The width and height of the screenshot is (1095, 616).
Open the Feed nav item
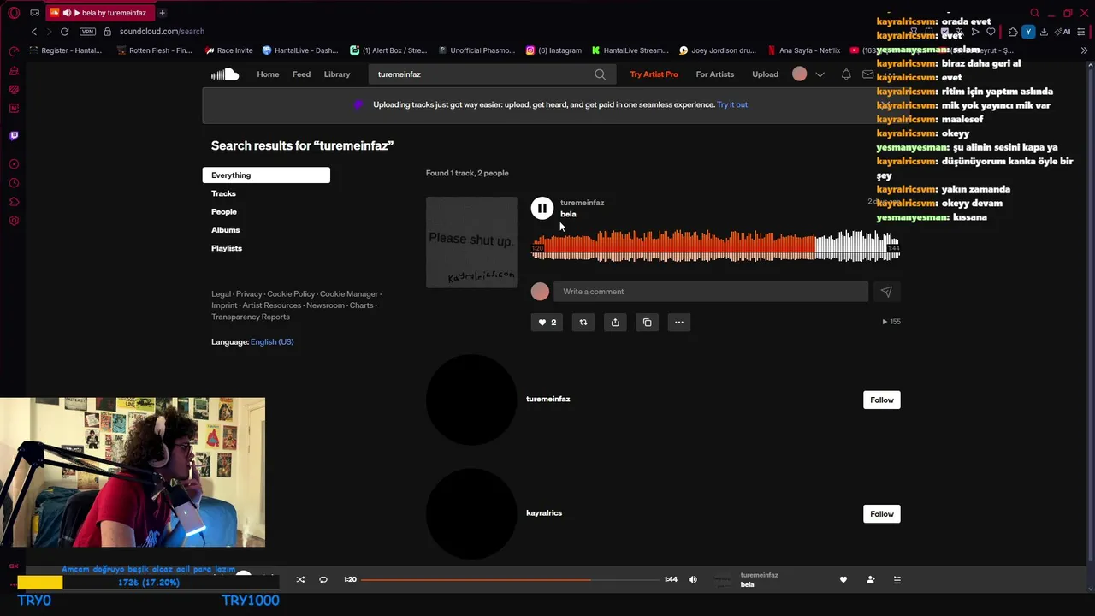coord(301,74)
